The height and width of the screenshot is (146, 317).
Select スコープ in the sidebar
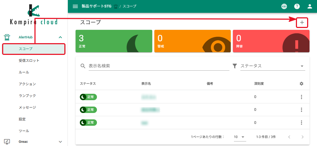pyautogui.click(x=34, y=49)
